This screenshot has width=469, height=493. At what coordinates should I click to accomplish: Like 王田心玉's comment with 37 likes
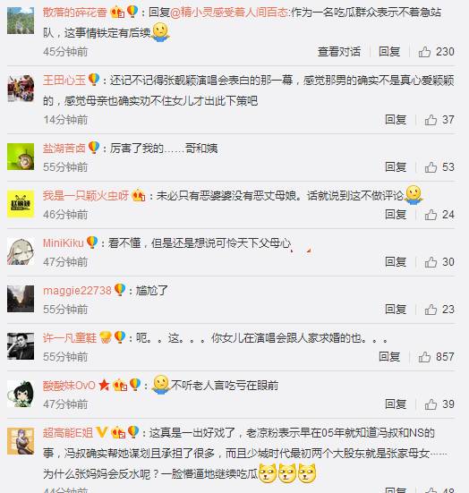431,120
